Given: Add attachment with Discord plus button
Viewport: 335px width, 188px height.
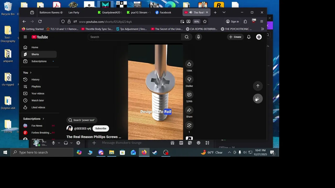Looking at the screenshot, I should pos(94,143).
